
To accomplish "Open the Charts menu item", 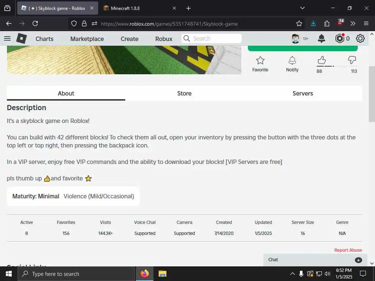I will (44, 39).
